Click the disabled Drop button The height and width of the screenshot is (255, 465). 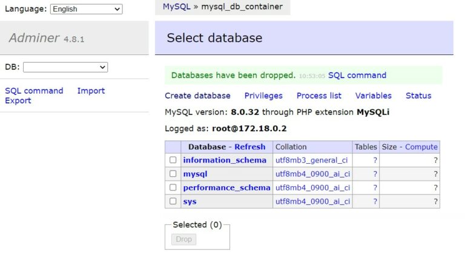(x=183, y=239)
